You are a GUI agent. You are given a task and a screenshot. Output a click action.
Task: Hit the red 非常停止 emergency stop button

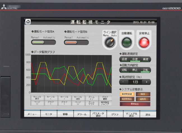pos(144,42)
